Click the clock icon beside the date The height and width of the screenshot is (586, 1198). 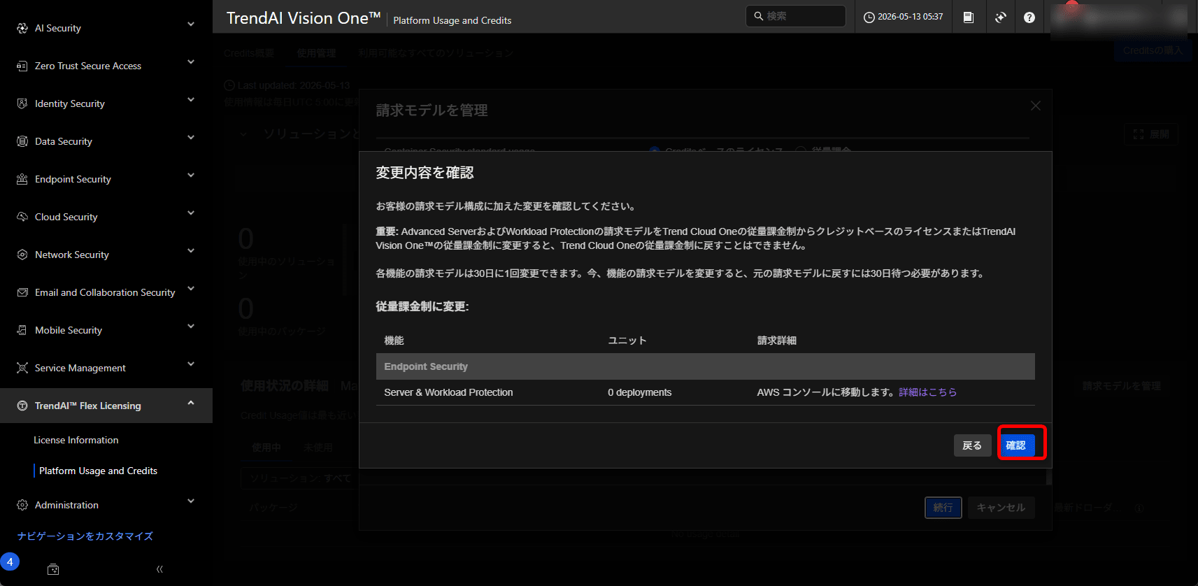tap(869, 17)
